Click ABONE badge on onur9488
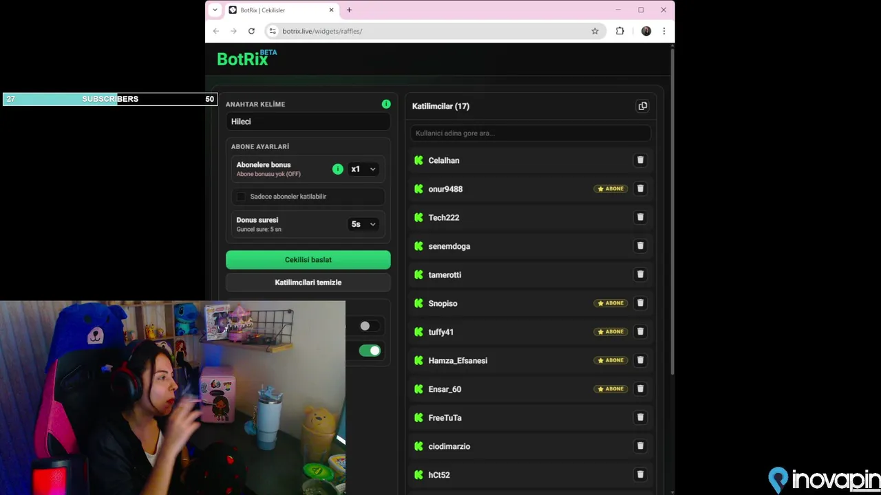Screen dimensions: 881x495 pyautogui.click(x=611, y=188)
